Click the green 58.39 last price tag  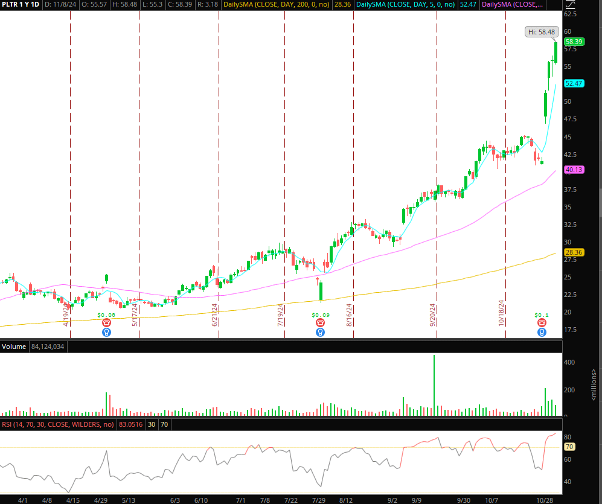click(x=572, y=42)
